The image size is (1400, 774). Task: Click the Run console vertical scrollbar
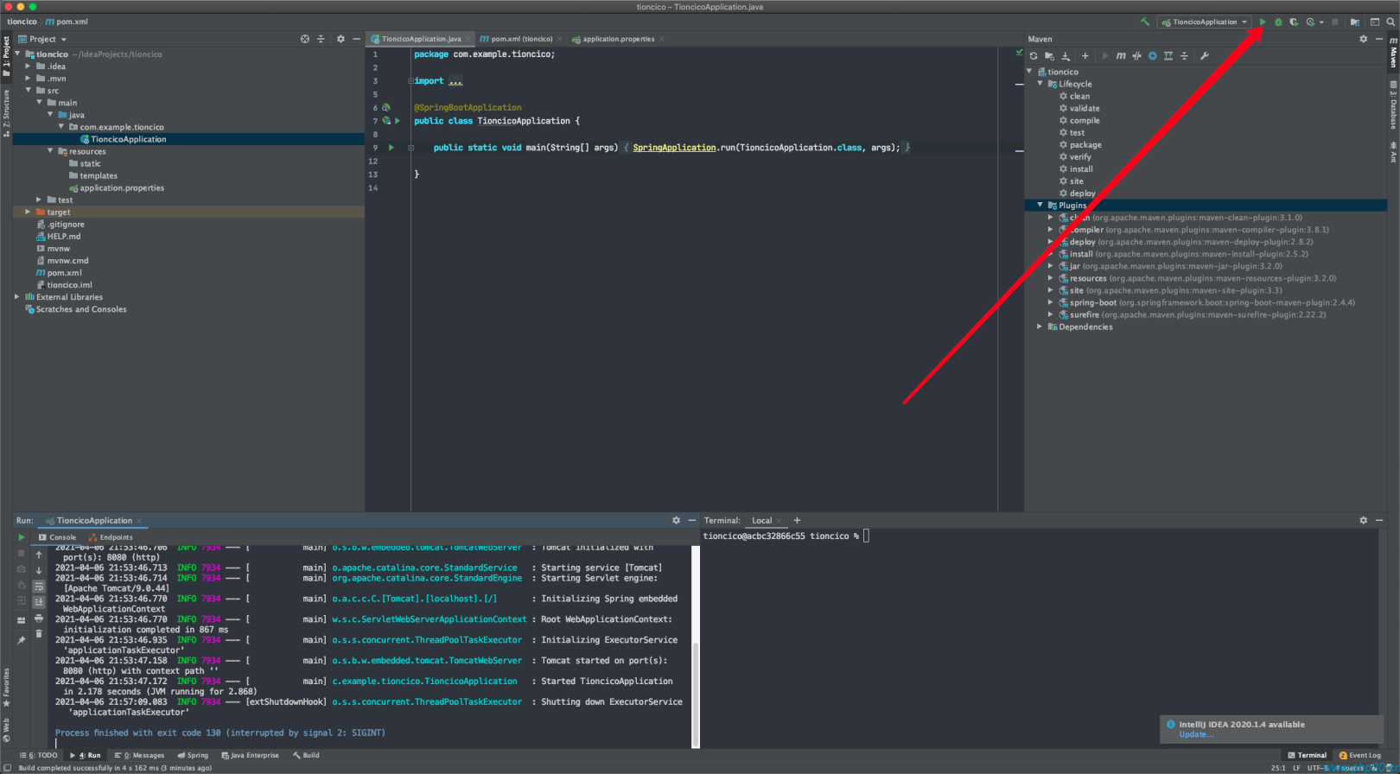pos(696,695)
